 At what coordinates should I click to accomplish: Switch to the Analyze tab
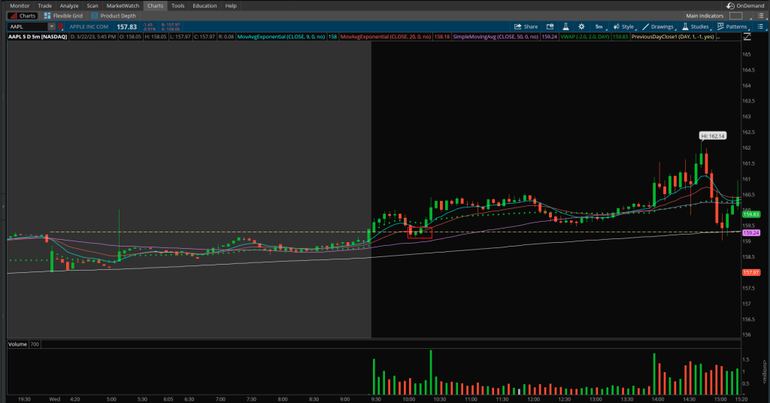tap(69, 6)
